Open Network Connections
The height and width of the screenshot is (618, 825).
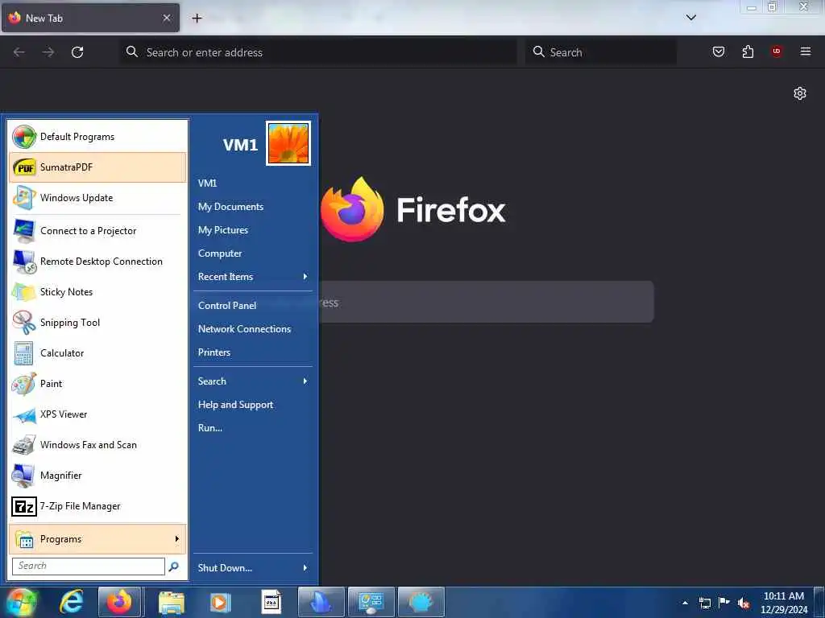coord(253,329)
